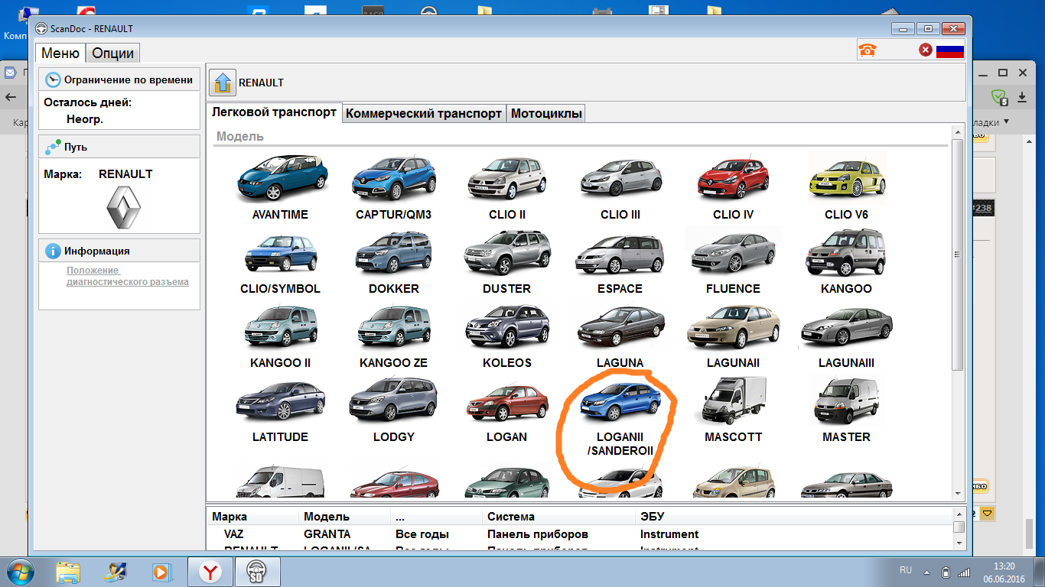Open the KANGOO ZE model
The image size is (1045, 587).
393,336
